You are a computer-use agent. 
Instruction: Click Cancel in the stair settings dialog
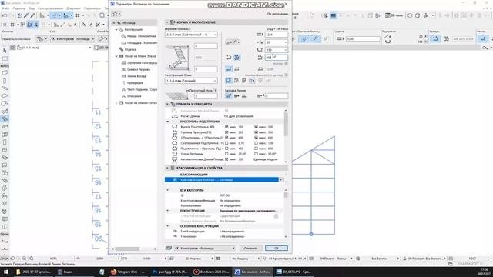click(x=250, y=248)
